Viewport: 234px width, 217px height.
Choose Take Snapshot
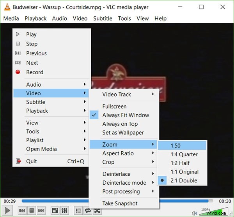(124, 203)
